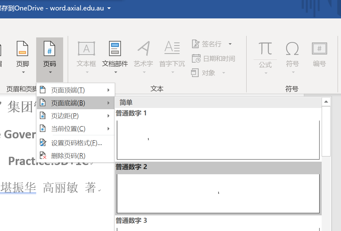The height and width of the screenshot is (231, 341).
Task: Click the 首字下沉 drop cap icon
Action: click(172, 49)
